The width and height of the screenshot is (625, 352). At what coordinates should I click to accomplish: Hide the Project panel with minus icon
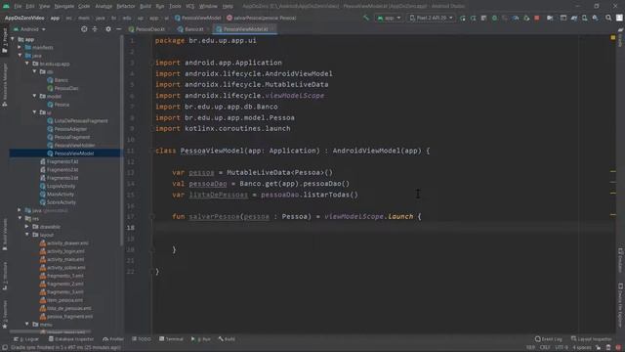(119, 29)
